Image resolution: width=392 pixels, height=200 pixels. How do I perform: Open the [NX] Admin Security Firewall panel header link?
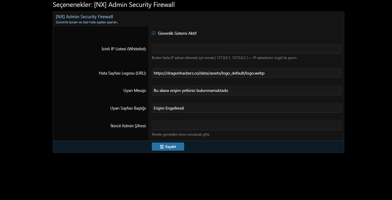pyautogui.click(x=84, y=17)
